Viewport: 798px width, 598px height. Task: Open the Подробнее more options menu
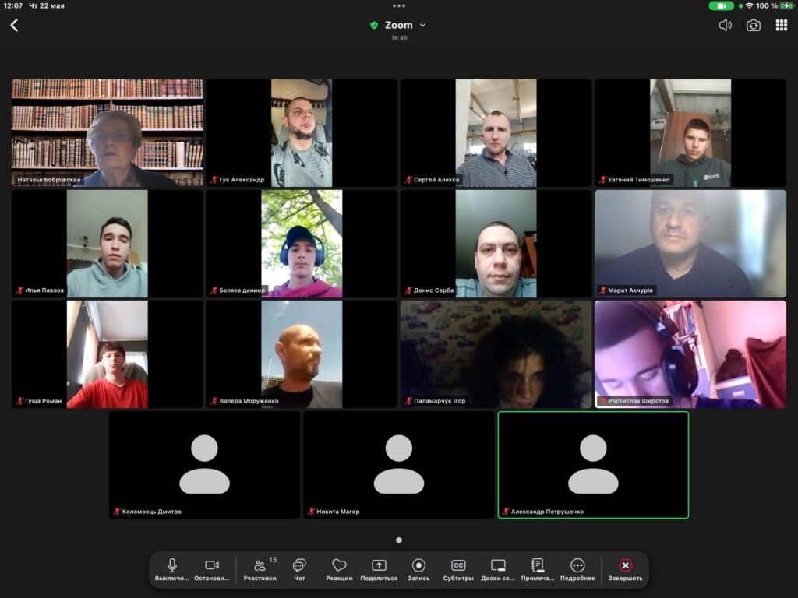[x=577, y=569]
